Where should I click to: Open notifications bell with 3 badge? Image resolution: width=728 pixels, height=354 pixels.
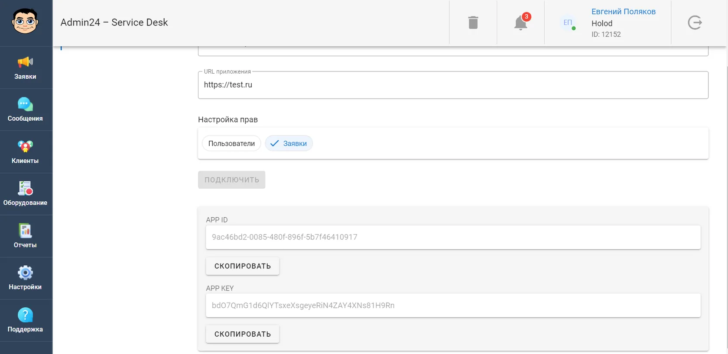[521, 22]
